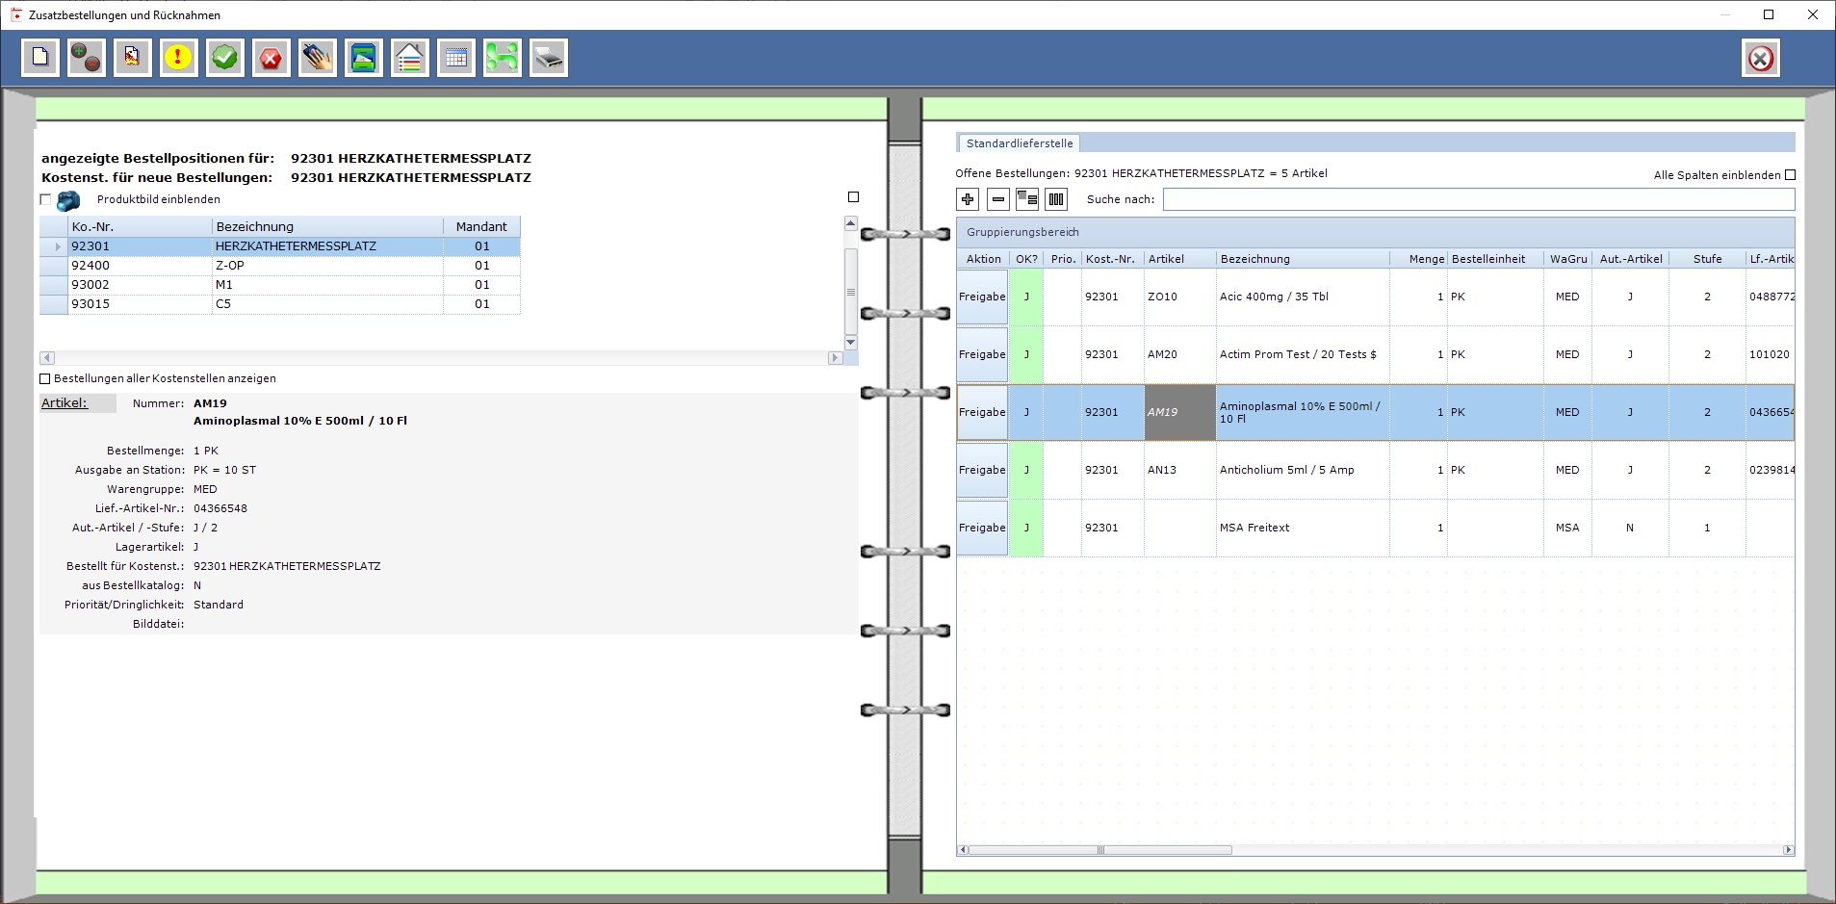The image size is (1836, 904).
Task: Click the red circled X exit icon in toolbar
Action: 1761,58
